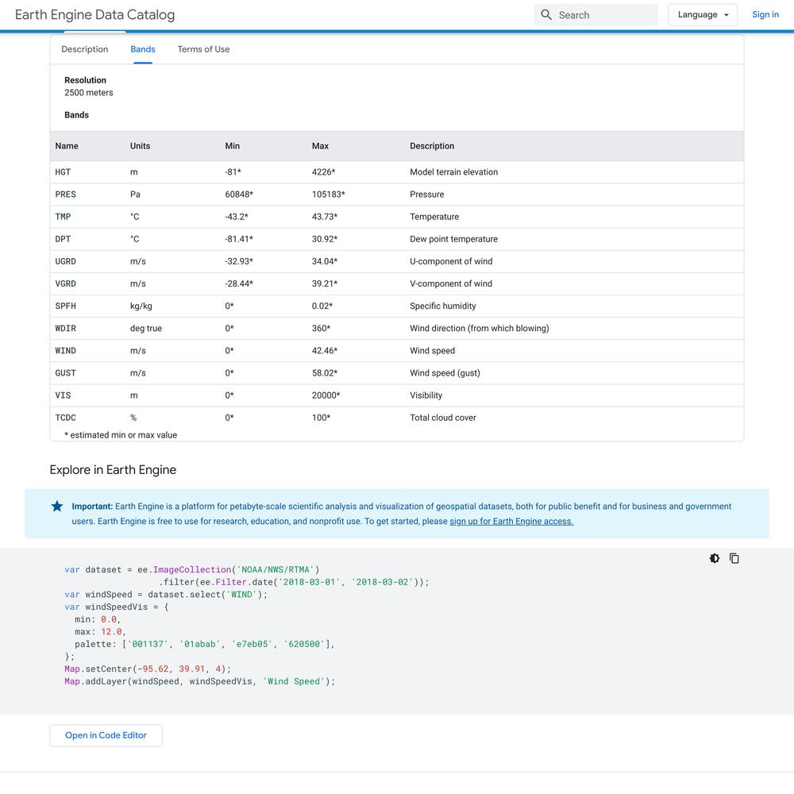
Task: Click the Sign in link
Action: pyautogui.click(x=765, y=14)
